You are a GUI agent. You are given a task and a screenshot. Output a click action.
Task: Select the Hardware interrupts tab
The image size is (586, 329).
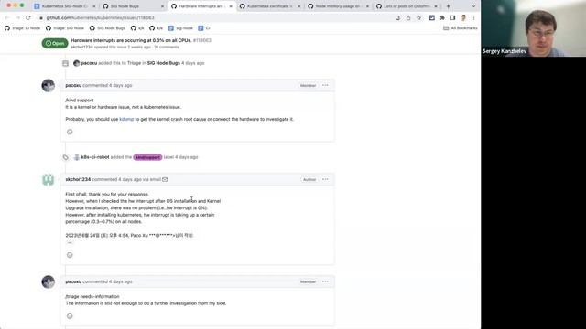coord(201,6)
